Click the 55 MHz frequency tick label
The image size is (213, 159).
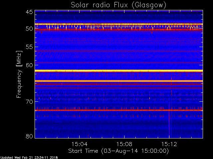pos(29,47)
